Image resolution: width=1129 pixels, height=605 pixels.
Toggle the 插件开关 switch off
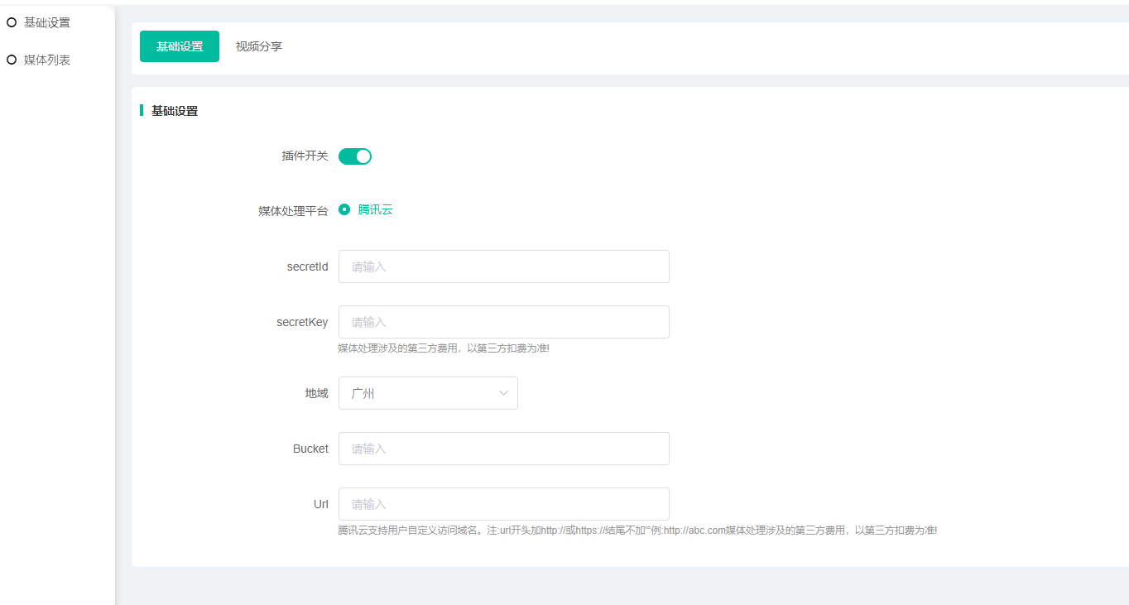pos(355,156)
